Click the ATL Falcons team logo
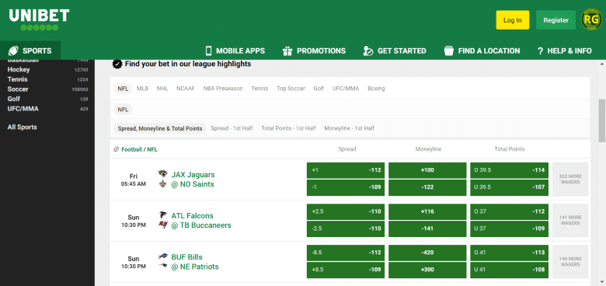This screenshot has height=286, width=606. (x=162, y=215)
